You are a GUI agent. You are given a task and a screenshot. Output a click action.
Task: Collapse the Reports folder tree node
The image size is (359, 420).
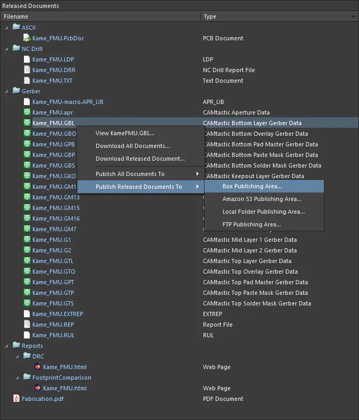[7, 346]
